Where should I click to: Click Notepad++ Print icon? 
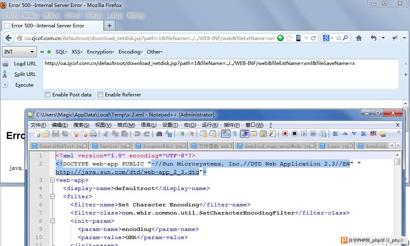coord(93,134)
